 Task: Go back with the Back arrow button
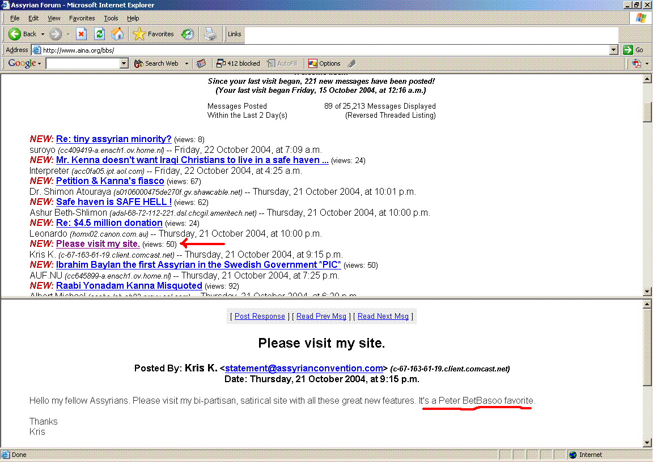(x=23, y=34)
